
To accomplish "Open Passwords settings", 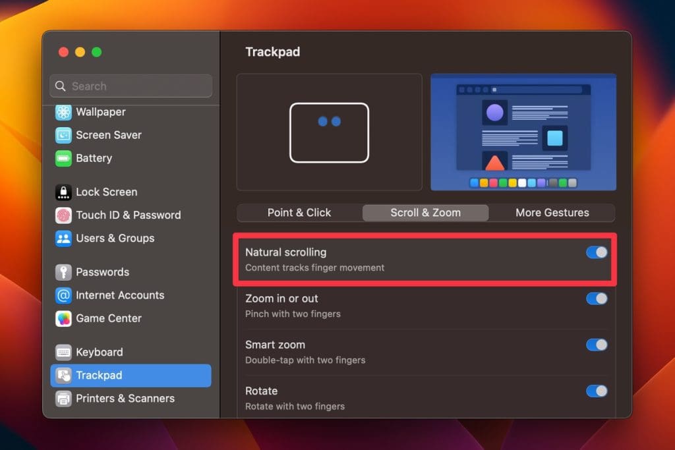I will (131, 272).
